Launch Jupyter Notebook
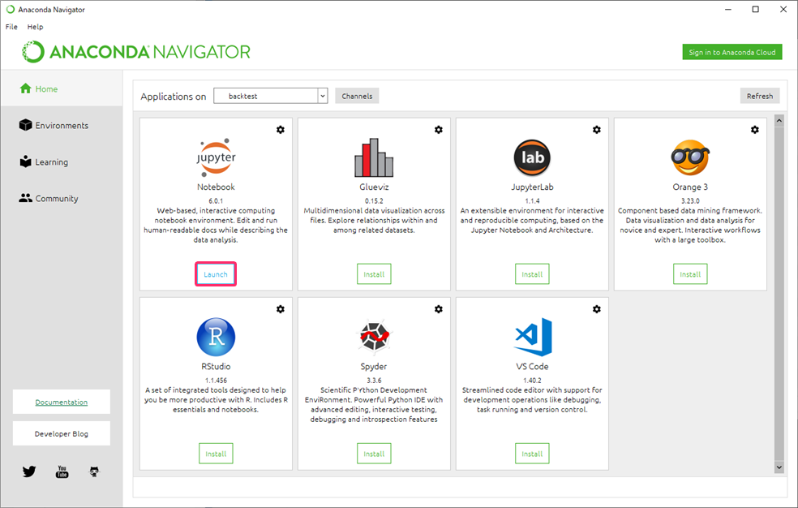This screenshot has height=508, width=798. pyautogui.click(x=216, y=274)
